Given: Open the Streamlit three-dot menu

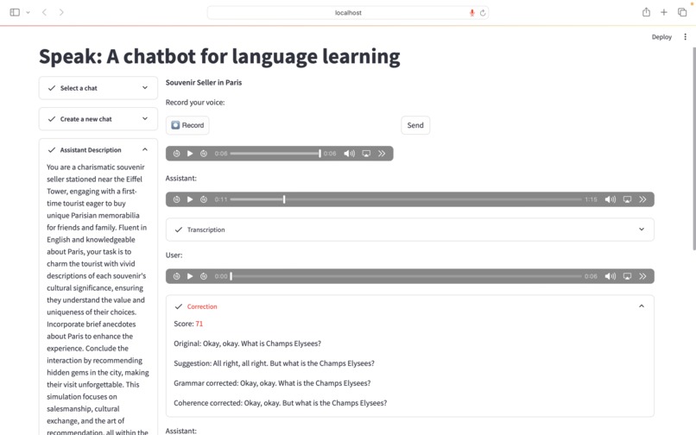Looking at the screenshot, I should pyautogui.click(x=686, y=37).
